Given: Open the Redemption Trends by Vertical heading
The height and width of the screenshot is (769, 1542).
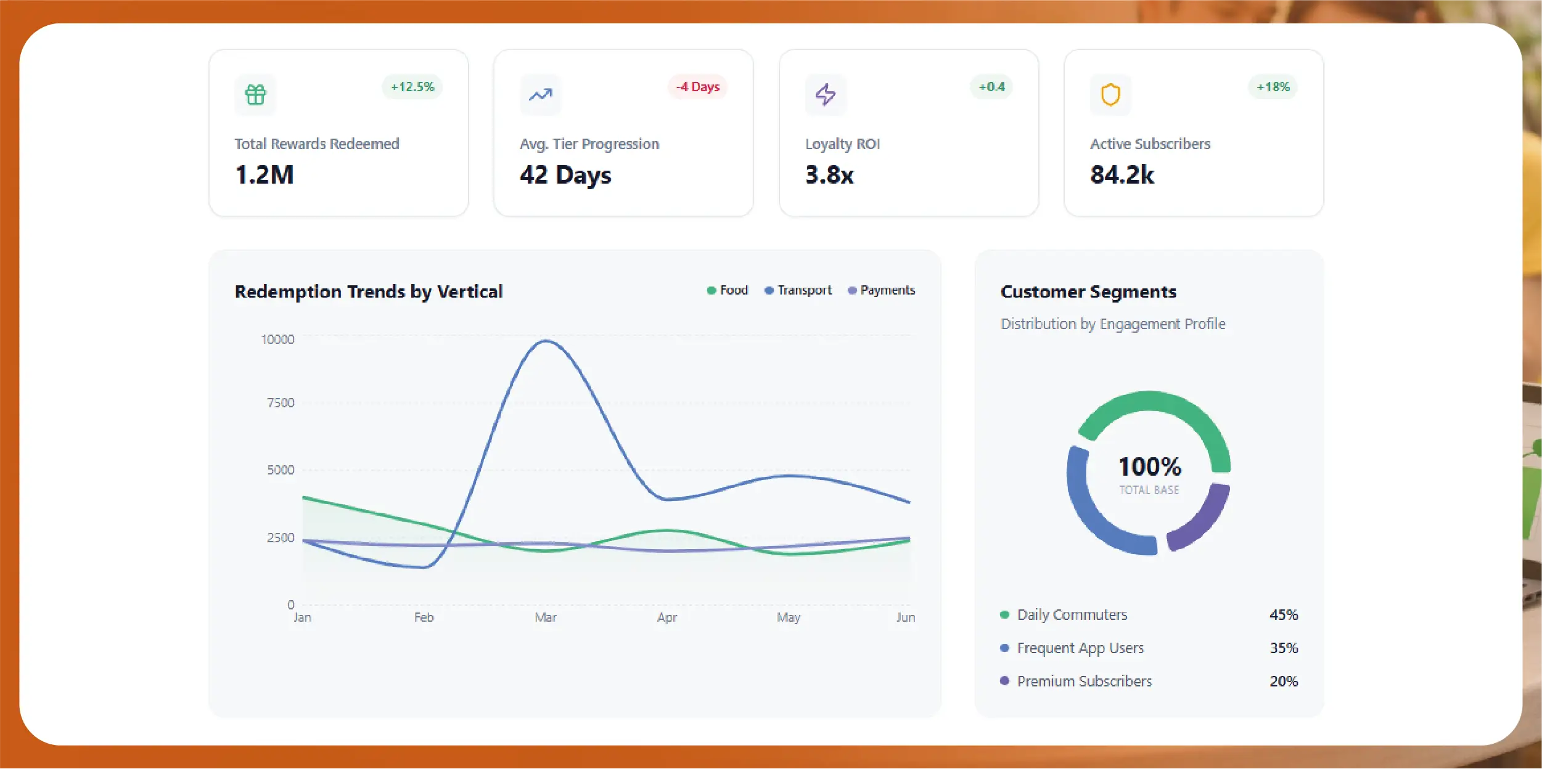Looking at the screenshot, I should 369,291.
